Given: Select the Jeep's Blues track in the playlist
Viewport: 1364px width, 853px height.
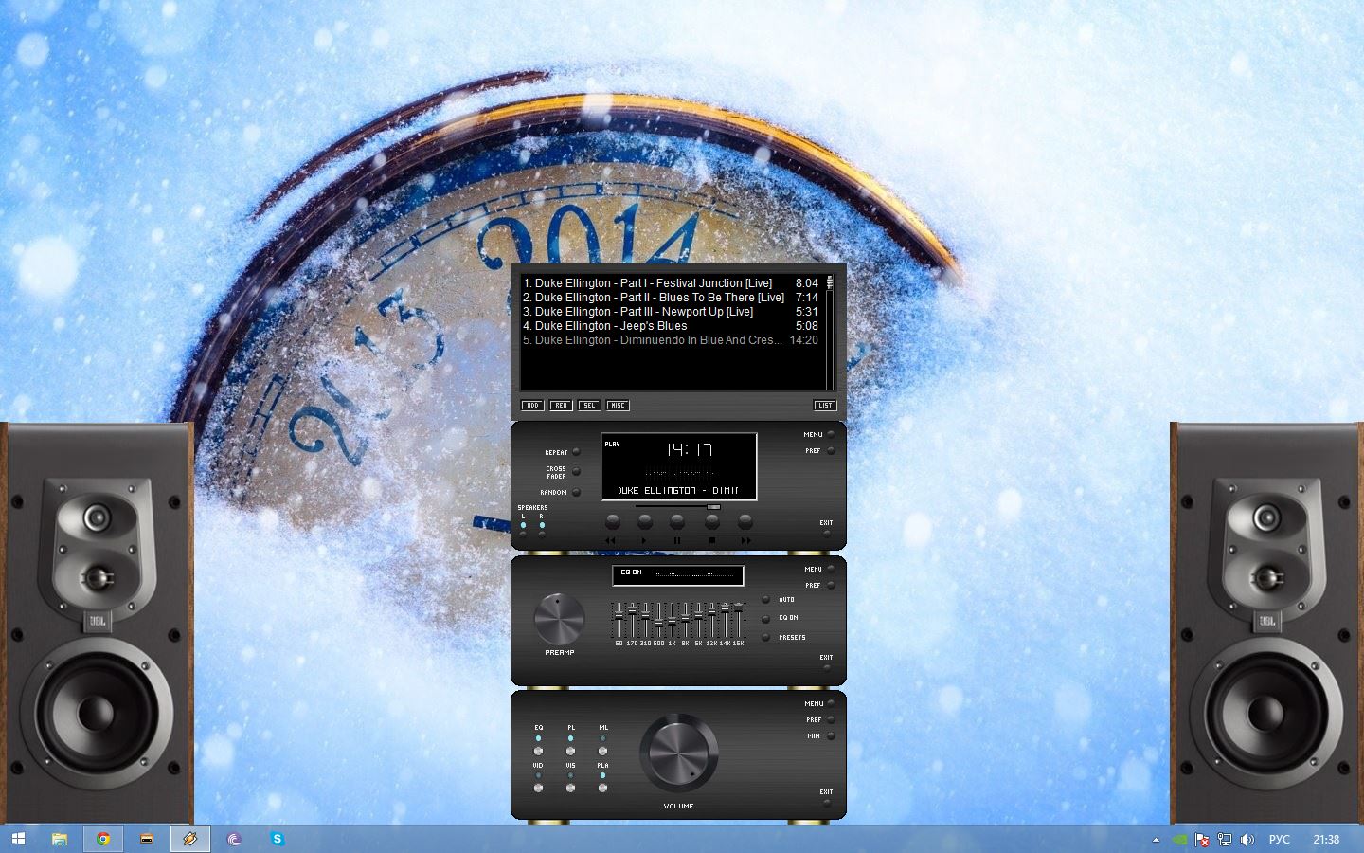Looking at the screenshot, I should click(611, 326).
